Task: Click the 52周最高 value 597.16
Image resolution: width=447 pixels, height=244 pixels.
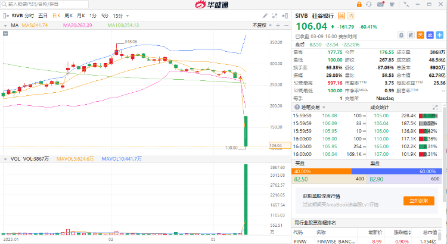Action: [x=335, y=83]
